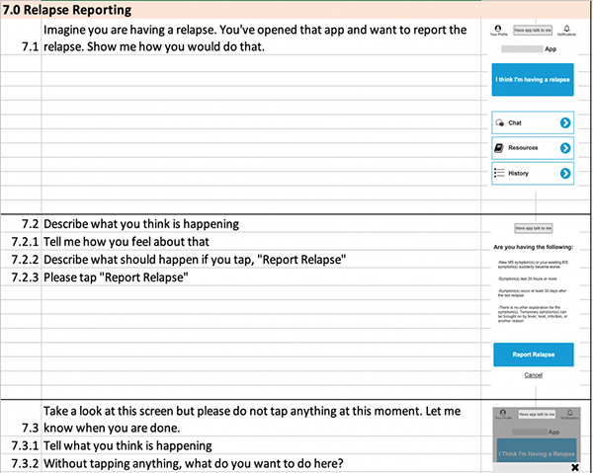Select the cell numbered 7.1
The image size is (593, 473).
coord(21,38)
